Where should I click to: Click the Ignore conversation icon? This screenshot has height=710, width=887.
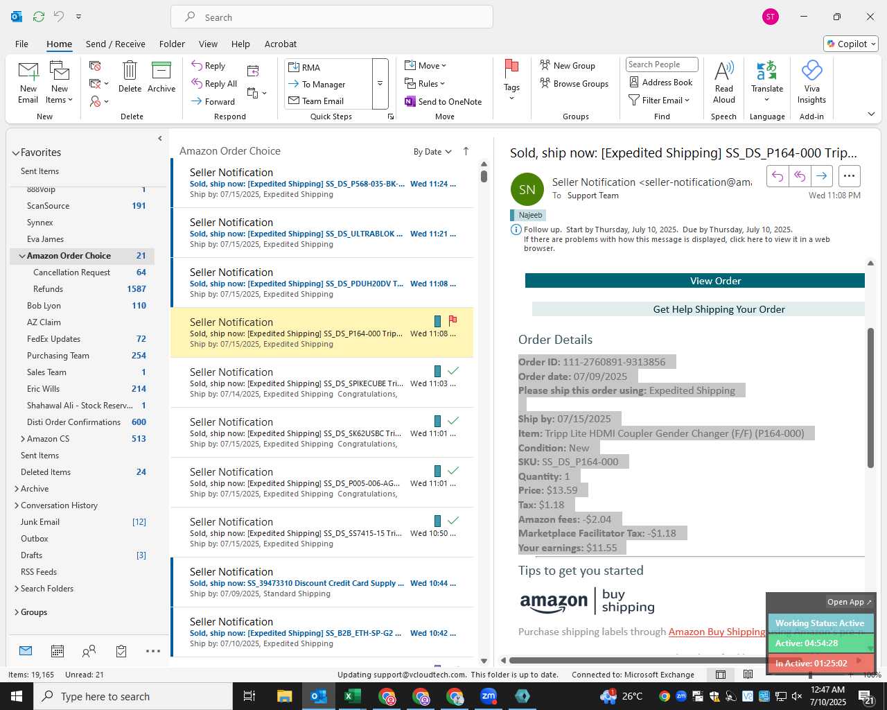(x=96, y=66)
